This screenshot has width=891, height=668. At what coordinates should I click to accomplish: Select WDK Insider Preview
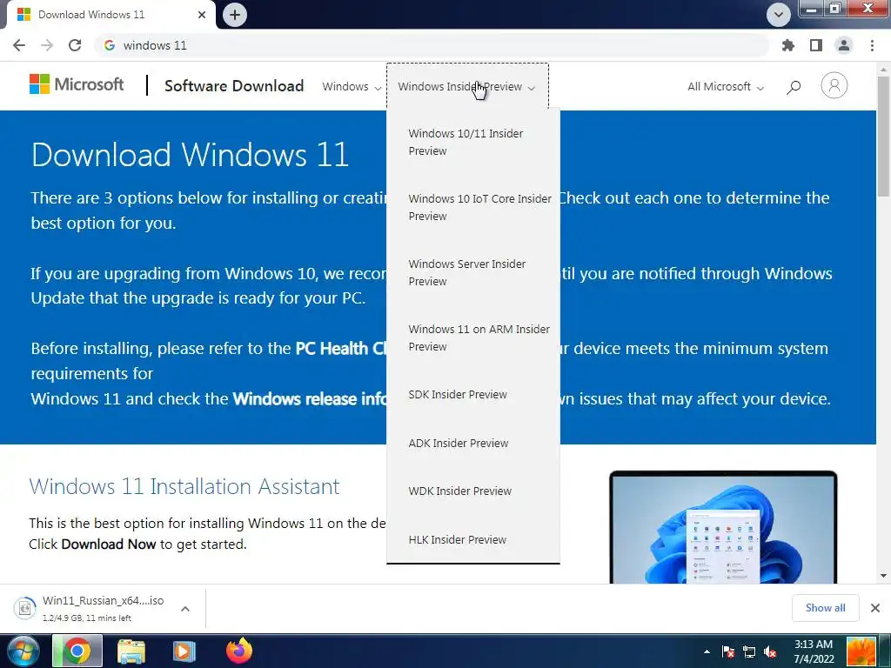459,491
